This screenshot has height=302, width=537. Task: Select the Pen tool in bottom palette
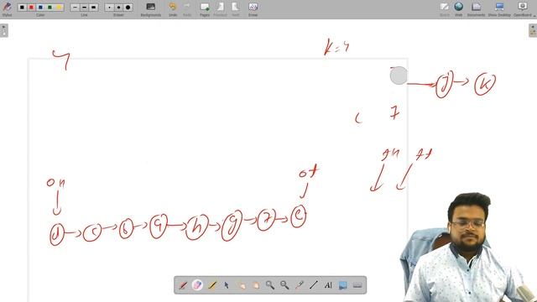[183, 285]
